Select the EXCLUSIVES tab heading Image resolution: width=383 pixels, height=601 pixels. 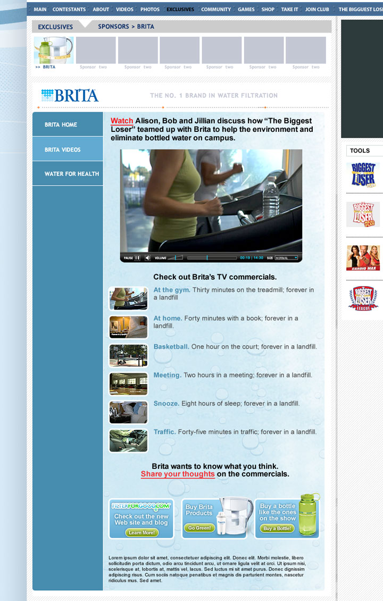(x=56, y=27)
